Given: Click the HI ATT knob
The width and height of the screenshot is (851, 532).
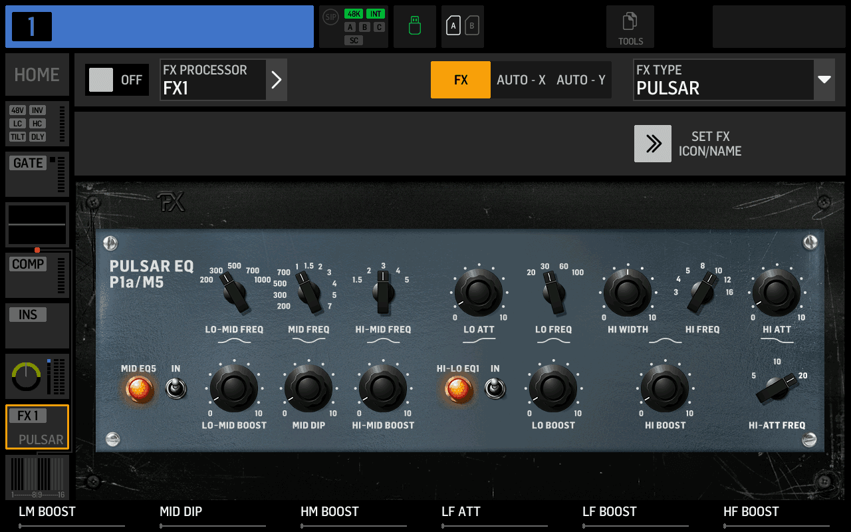Looking at the screenshot, I should [777, 293].
